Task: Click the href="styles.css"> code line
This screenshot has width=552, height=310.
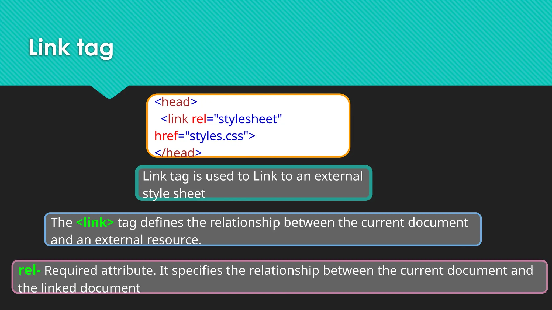Action: click(x=205, y=136)
